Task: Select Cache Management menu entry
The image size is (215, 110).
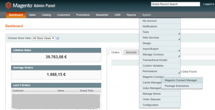Action: pos(150,83)
